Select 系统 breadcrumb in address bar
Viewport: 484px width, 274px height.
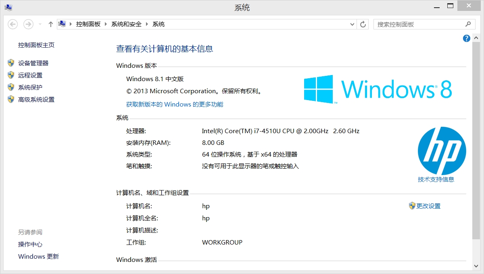159,24
